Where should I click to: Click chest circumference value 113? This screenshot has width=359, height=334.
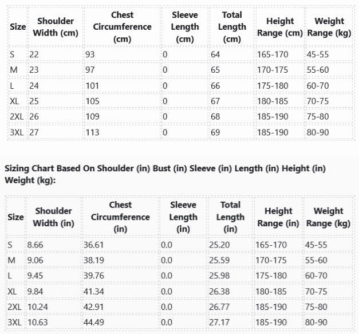(92, 132)
